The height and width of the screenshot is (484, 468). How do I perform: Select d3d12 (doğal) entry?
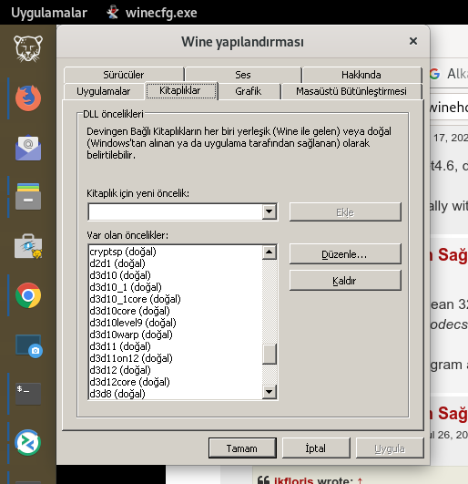pos(175,370)
